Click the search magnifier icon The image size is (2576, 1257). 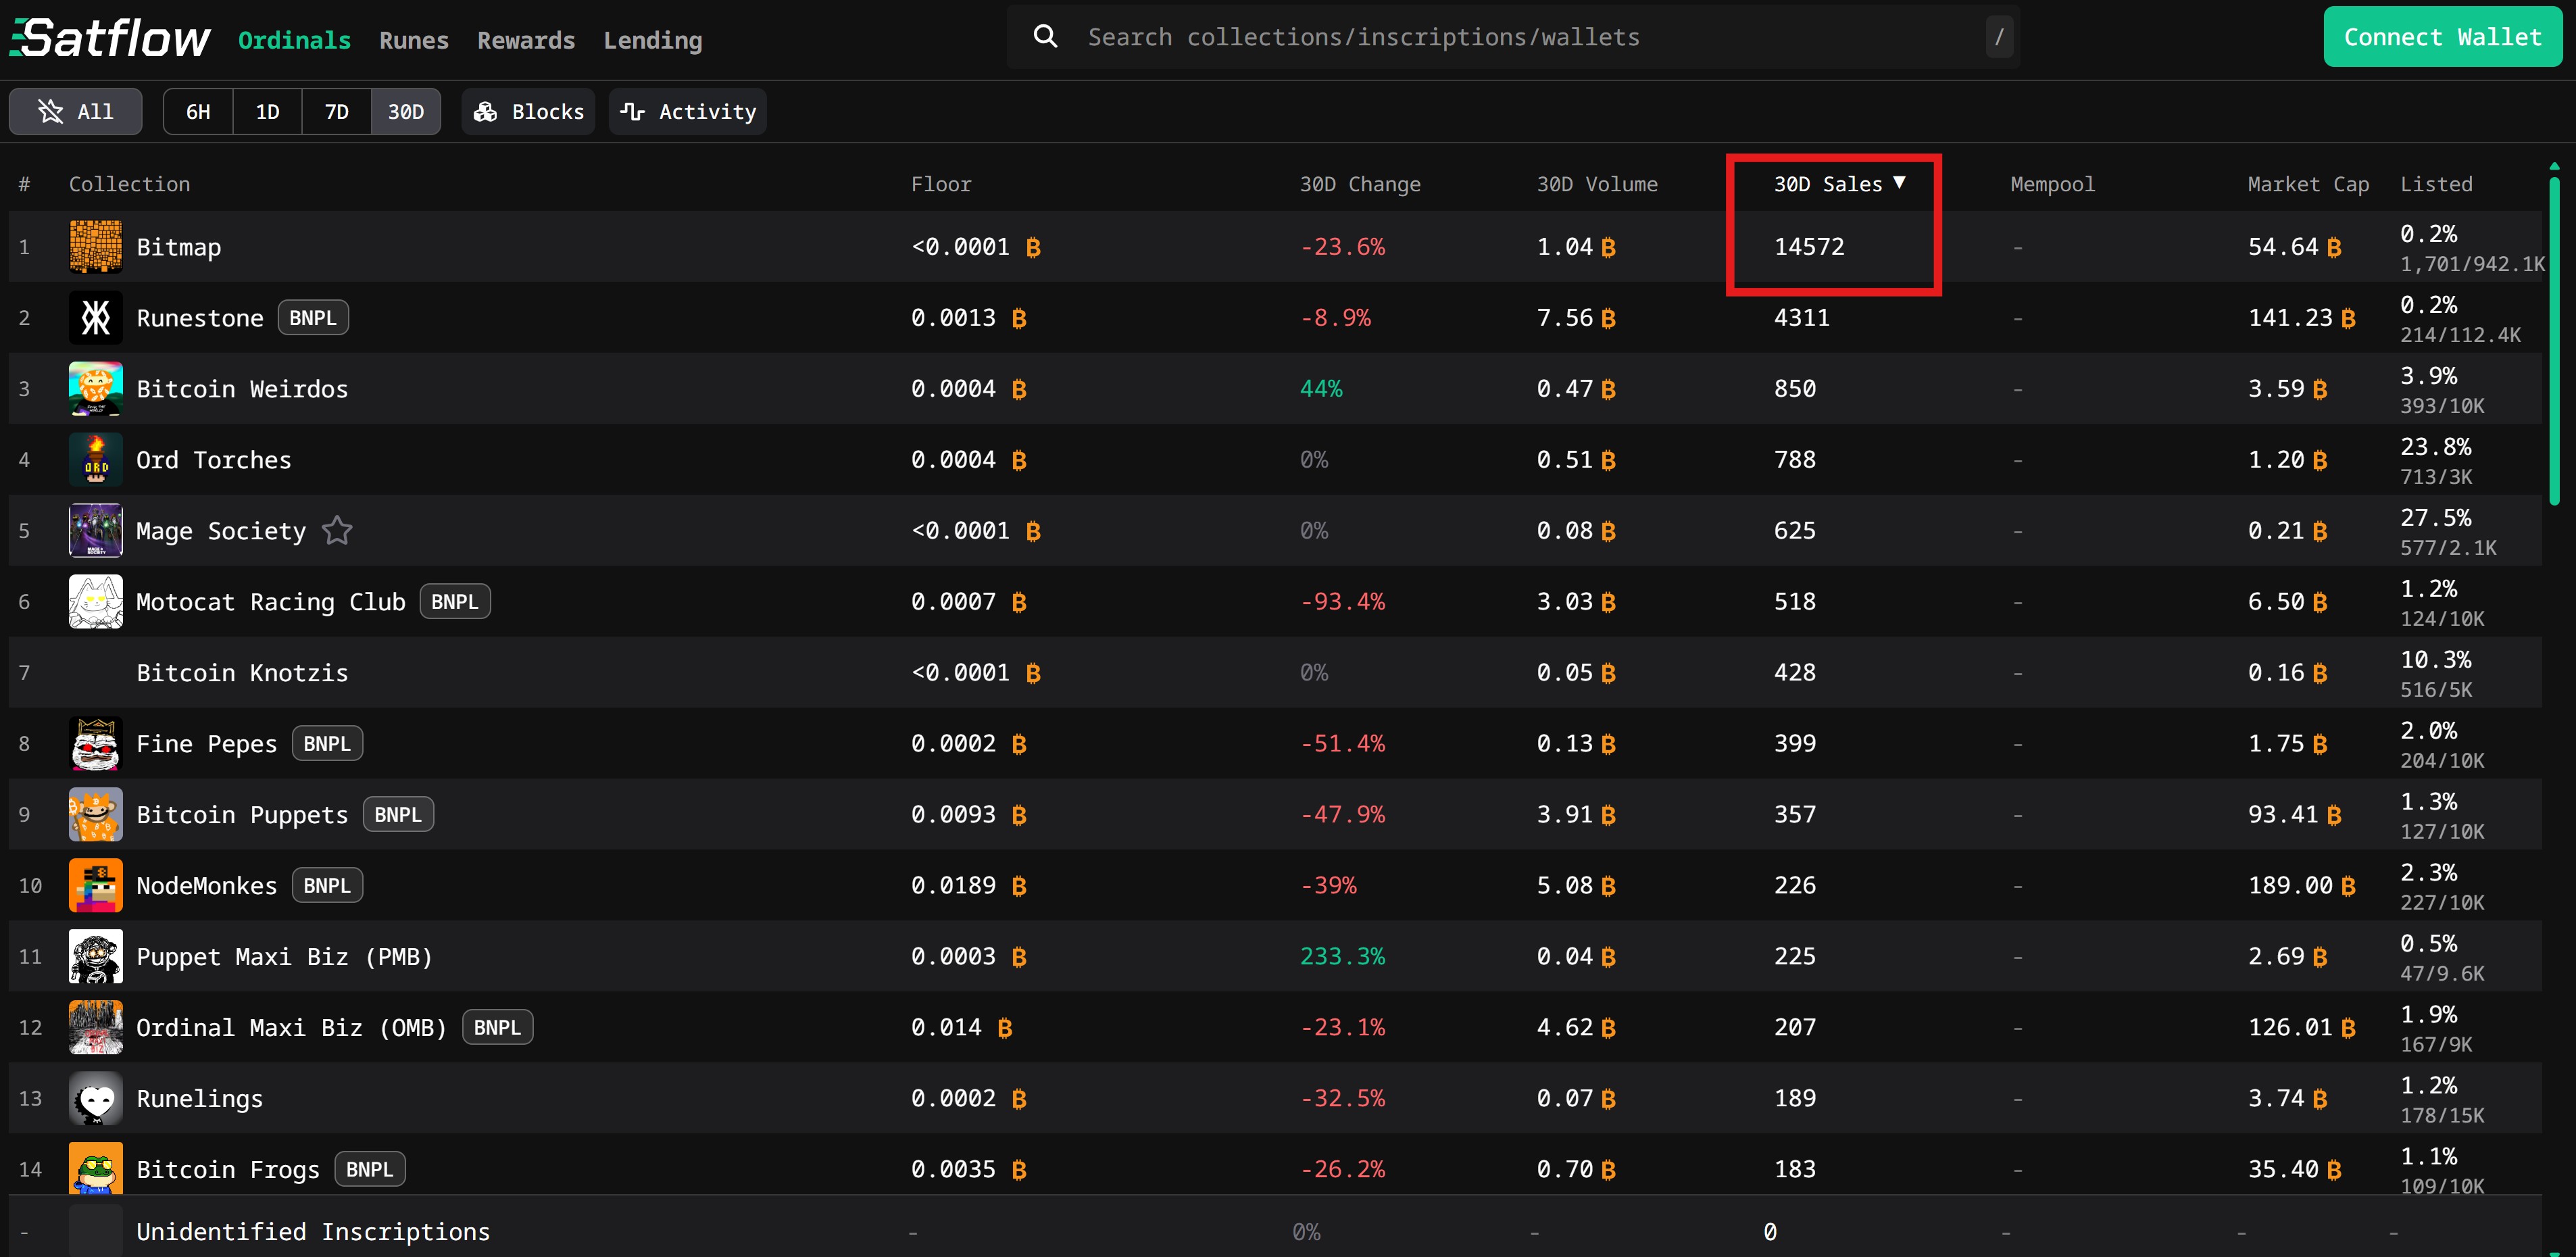[x=1045, y=37]
